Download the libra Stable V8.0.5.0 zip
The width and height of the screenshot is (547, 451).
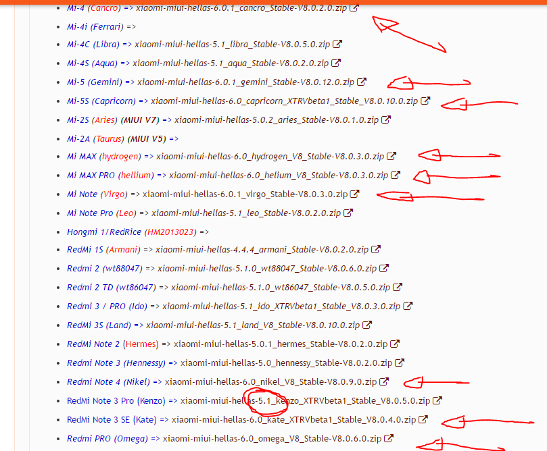(233, 45)
